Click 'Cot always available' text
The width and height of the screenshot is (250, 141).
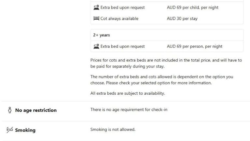tap(119, 19)
